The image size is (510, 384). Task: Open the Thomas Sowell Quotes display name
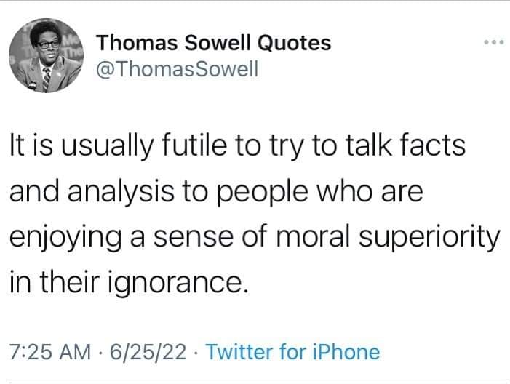click(214, 43)
